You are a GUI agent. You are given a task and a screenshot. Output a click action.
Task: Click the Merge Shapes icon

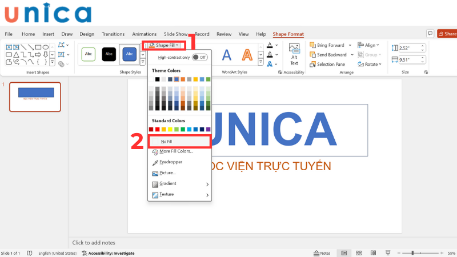61,64
